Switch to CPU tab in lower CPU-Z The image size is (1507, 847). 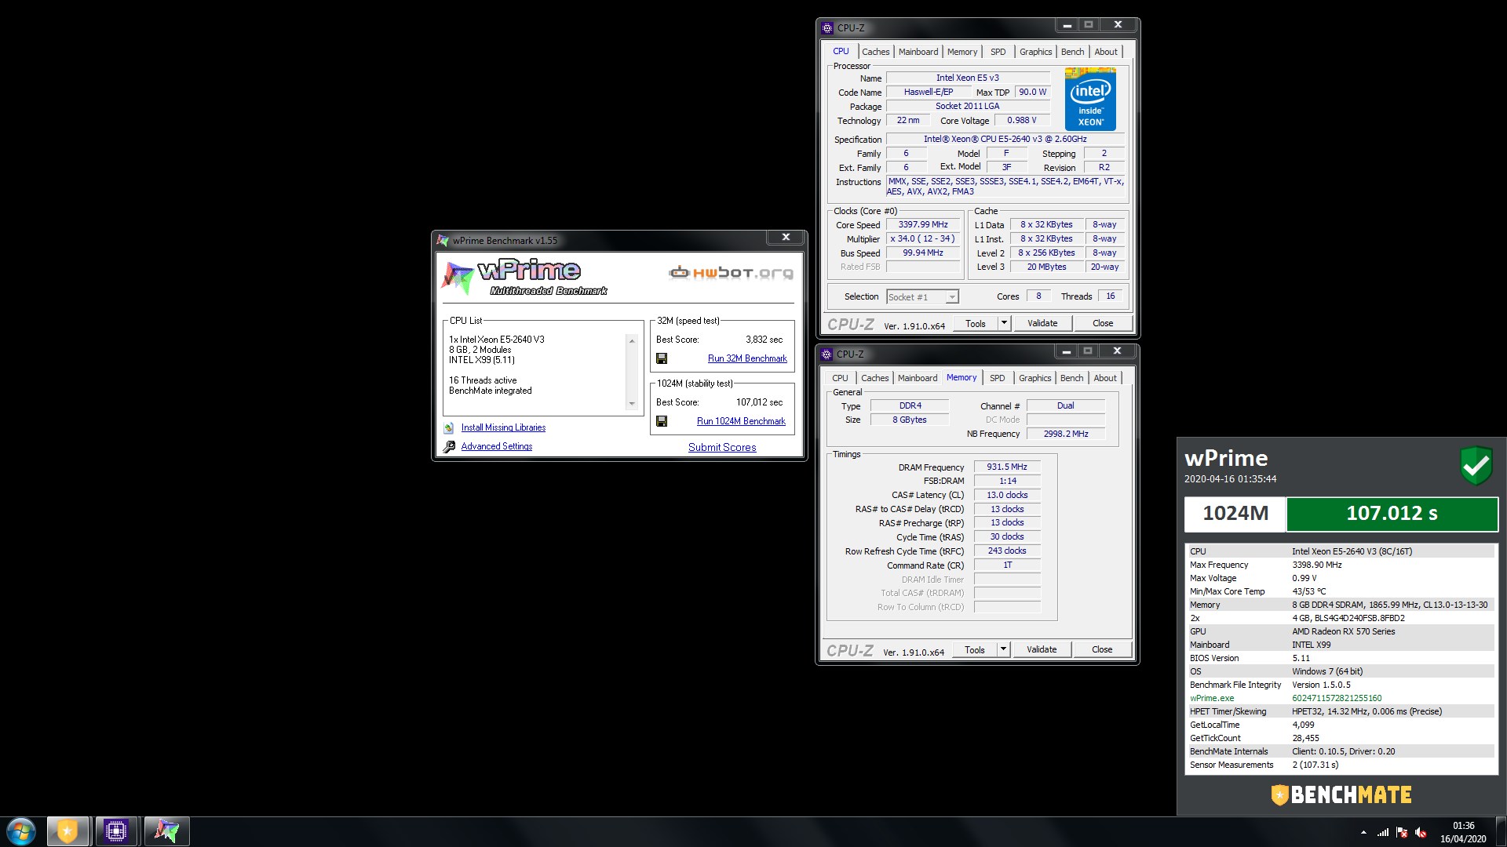[840, 378]
